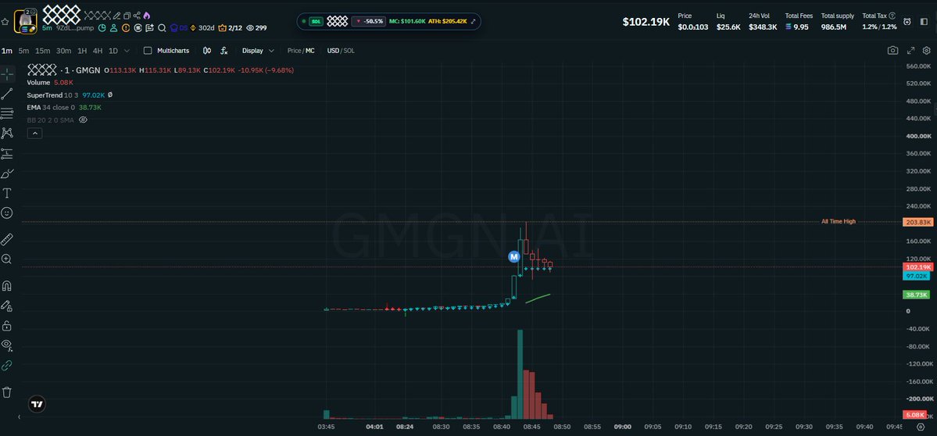Hide all drawings eye icon
The image size is (937, 436).
pyautogui.click(x=7, y=345)
